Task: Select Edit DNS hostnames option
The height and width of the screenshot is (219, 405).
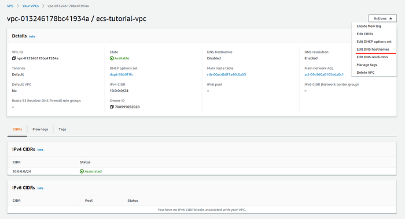Action: pos(373,50)
